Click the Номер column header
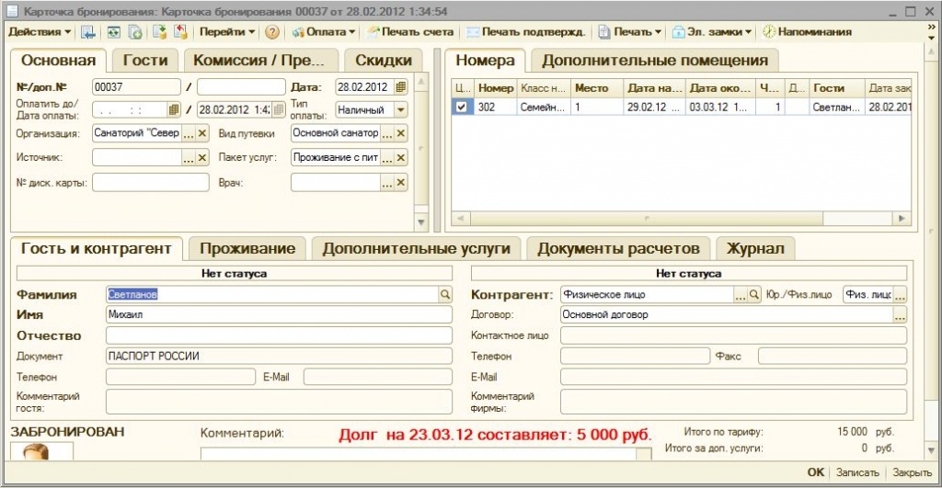 (496, 88)
